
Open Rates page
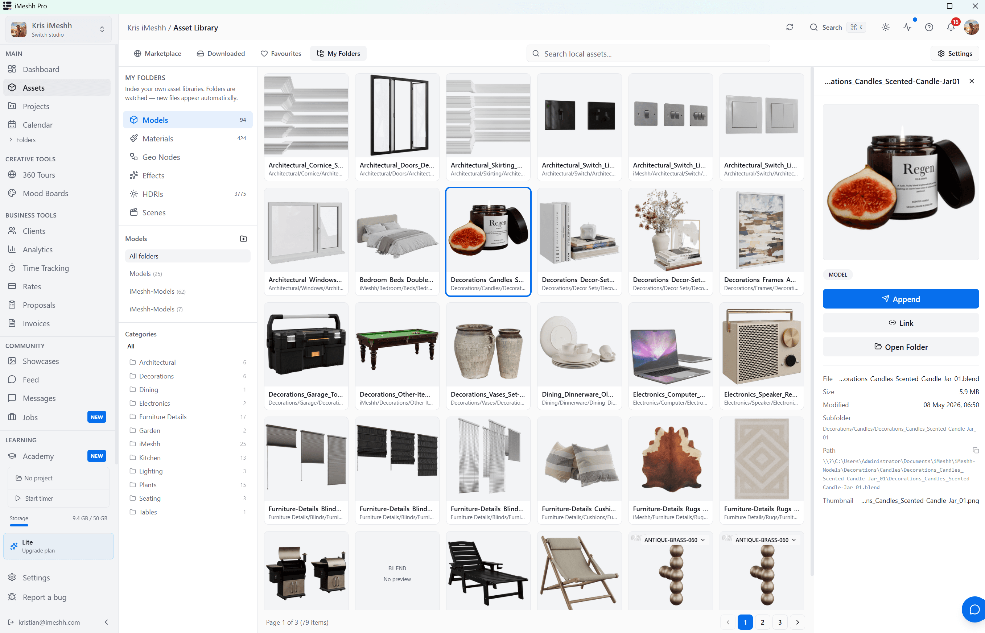(57, 286)
